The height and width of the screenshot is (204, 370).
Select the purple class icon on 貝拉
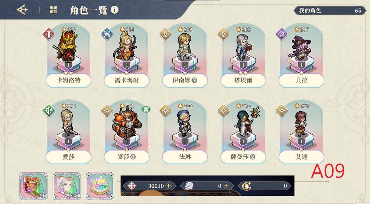[282, 34]
